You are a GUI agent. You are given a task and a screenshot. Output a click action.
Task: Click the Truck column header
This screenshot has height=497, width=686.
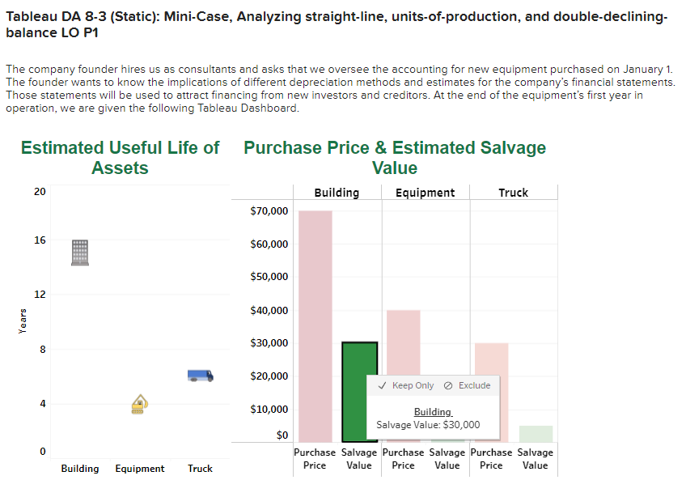click(x=512, y=193)
